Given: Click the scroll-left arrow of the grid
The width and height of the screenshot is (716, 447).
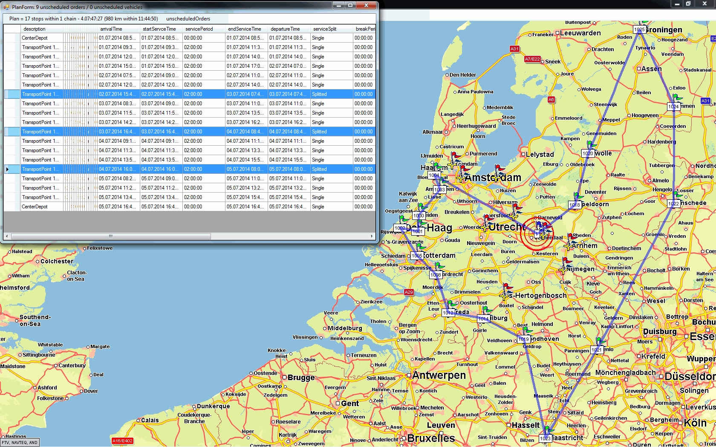Looking at the screenshot, I should [x=7, y=236].
